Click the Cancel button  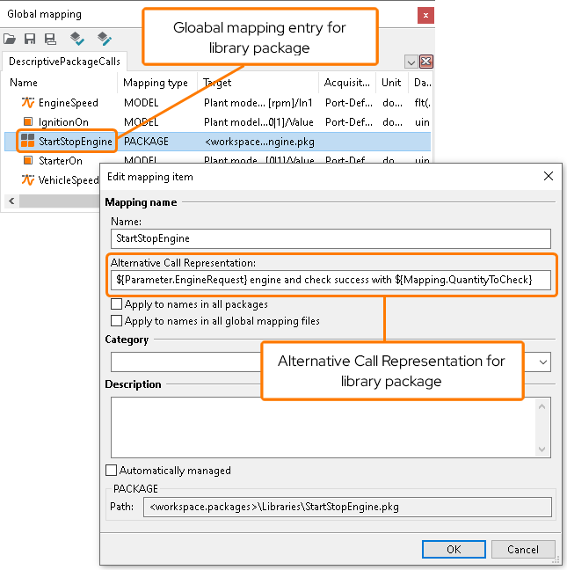523,549
